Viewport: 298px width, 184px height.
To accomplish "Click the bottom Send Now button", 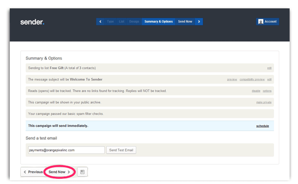I will coord(59,172).
